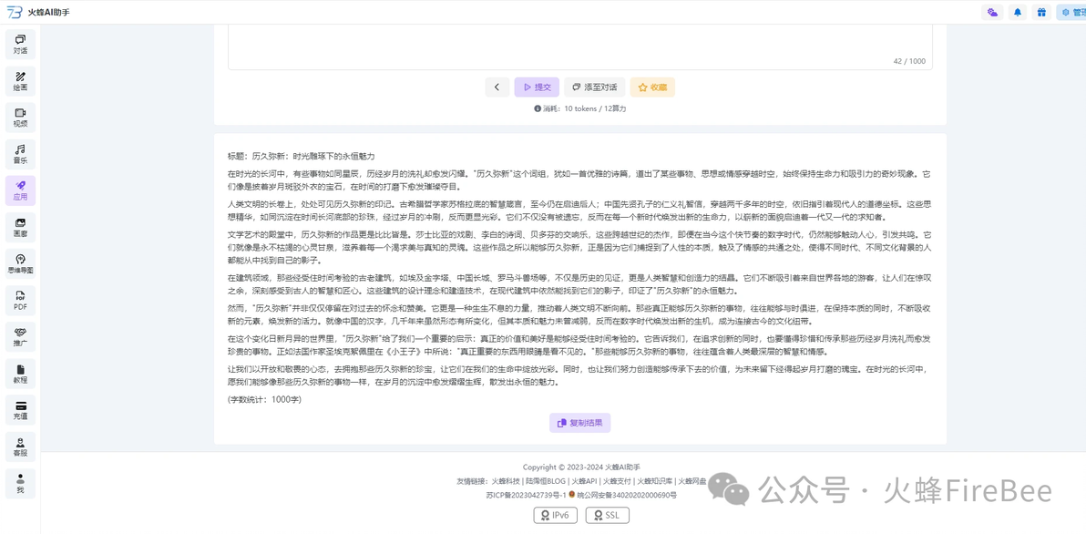Favorite the app with 收藏 button
1086x534 pixels.
click(652, 87)
